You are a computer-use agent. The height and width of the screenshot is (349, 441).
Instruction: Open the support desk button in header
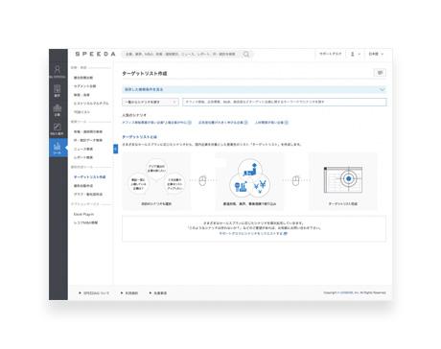tap(331, 54)
